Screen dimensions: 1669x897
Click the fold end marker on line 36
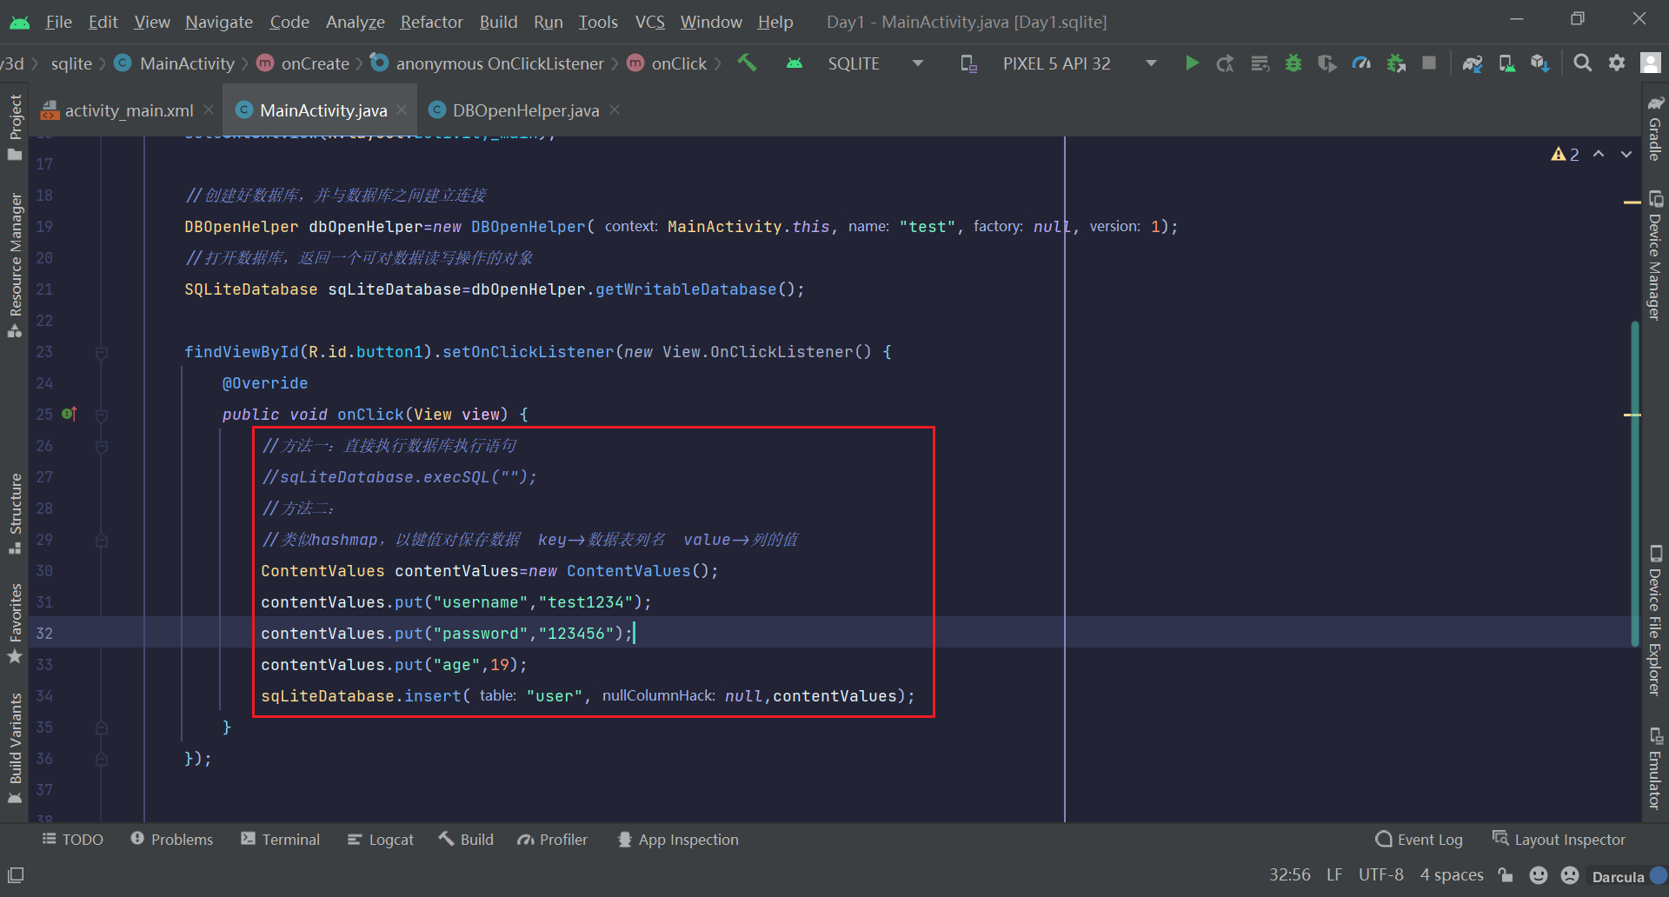pos(102,759)
